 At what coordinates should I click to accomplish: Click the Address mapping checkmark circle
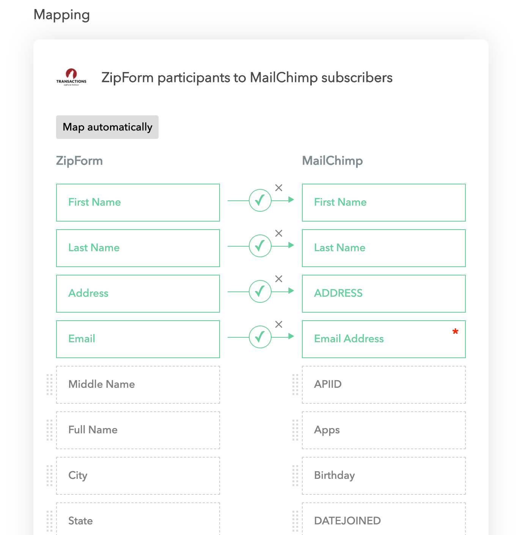tap(260, 291)
